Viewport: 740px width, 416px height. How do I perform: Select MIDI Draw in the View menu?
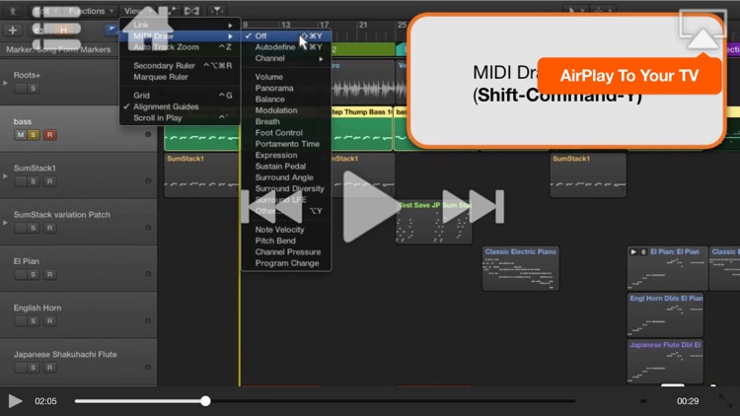[180, 35]
